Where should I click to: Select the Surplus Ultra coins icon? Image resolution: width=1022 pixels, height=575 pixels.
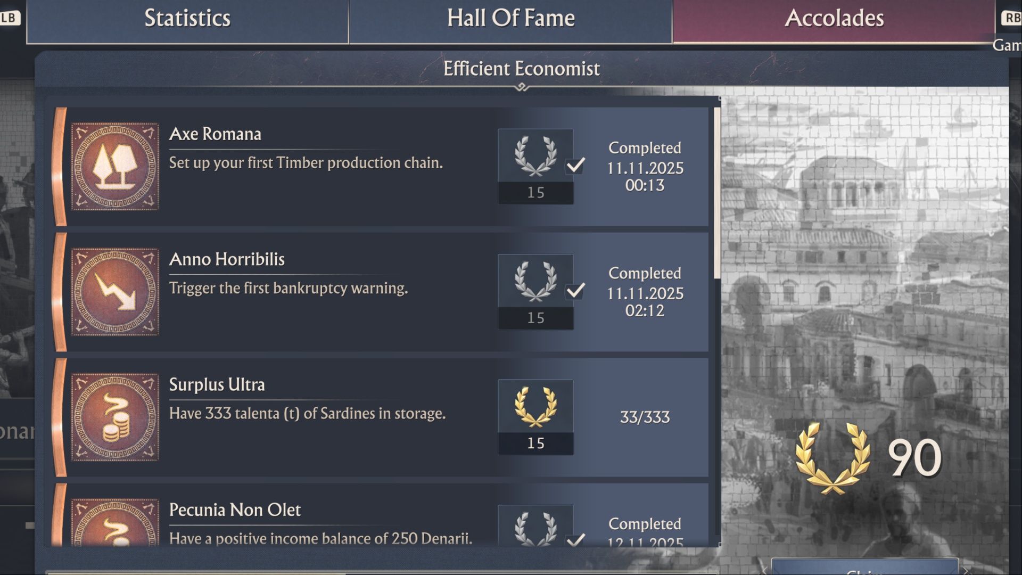coord(115,417)
